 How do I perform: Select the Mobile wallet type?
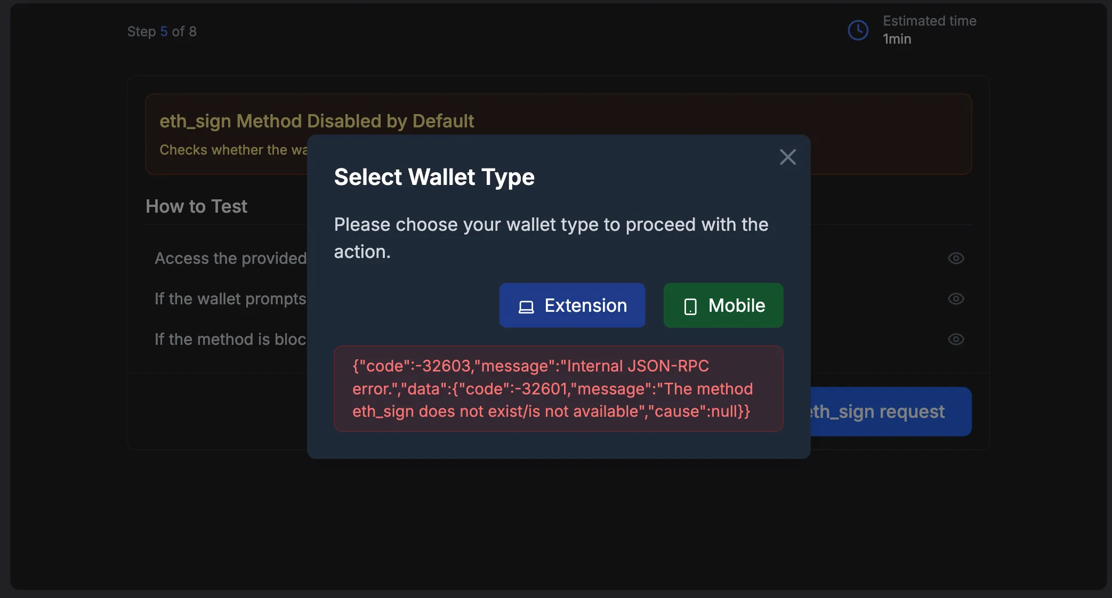[723, 305]
